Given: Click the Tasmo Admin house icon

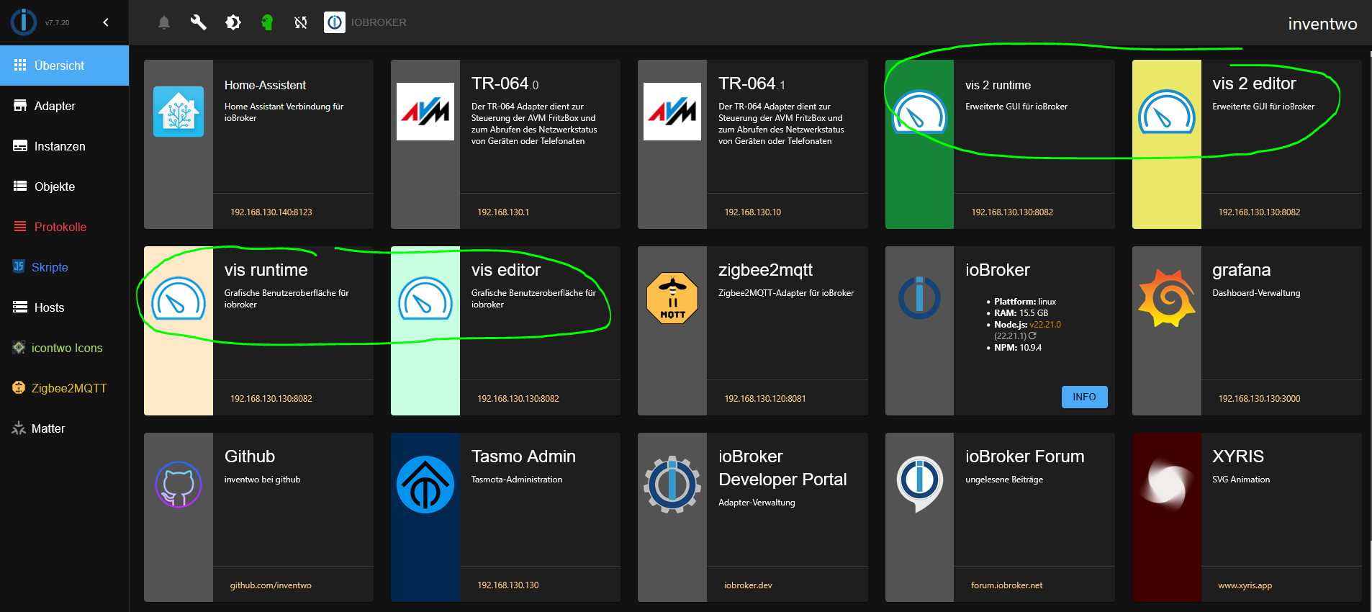Looking at the screenshot, I should pyautogui.click(x=425, y=485).
